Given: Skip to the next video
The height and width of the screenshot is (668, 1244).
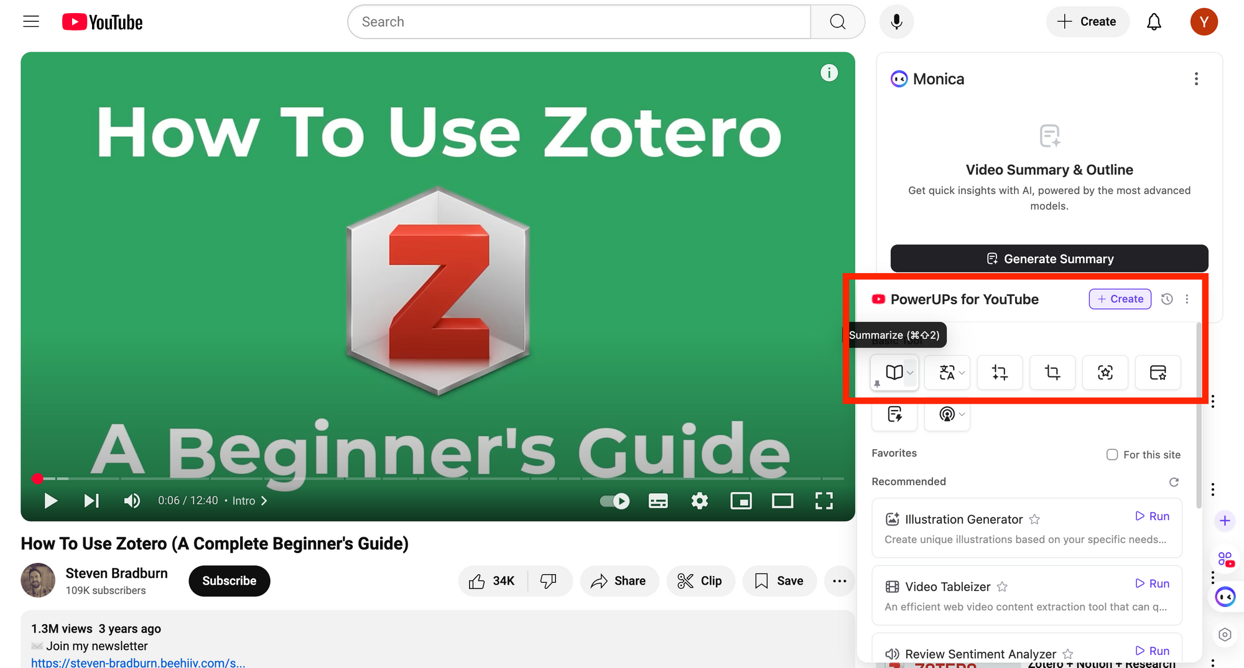Looking at the screenshot, I should [x=91, y=501].
